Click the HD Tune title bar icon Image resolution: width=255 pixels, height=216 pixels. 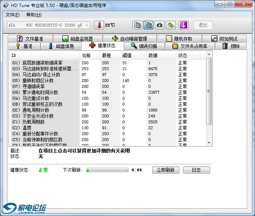tap(6, 6)
